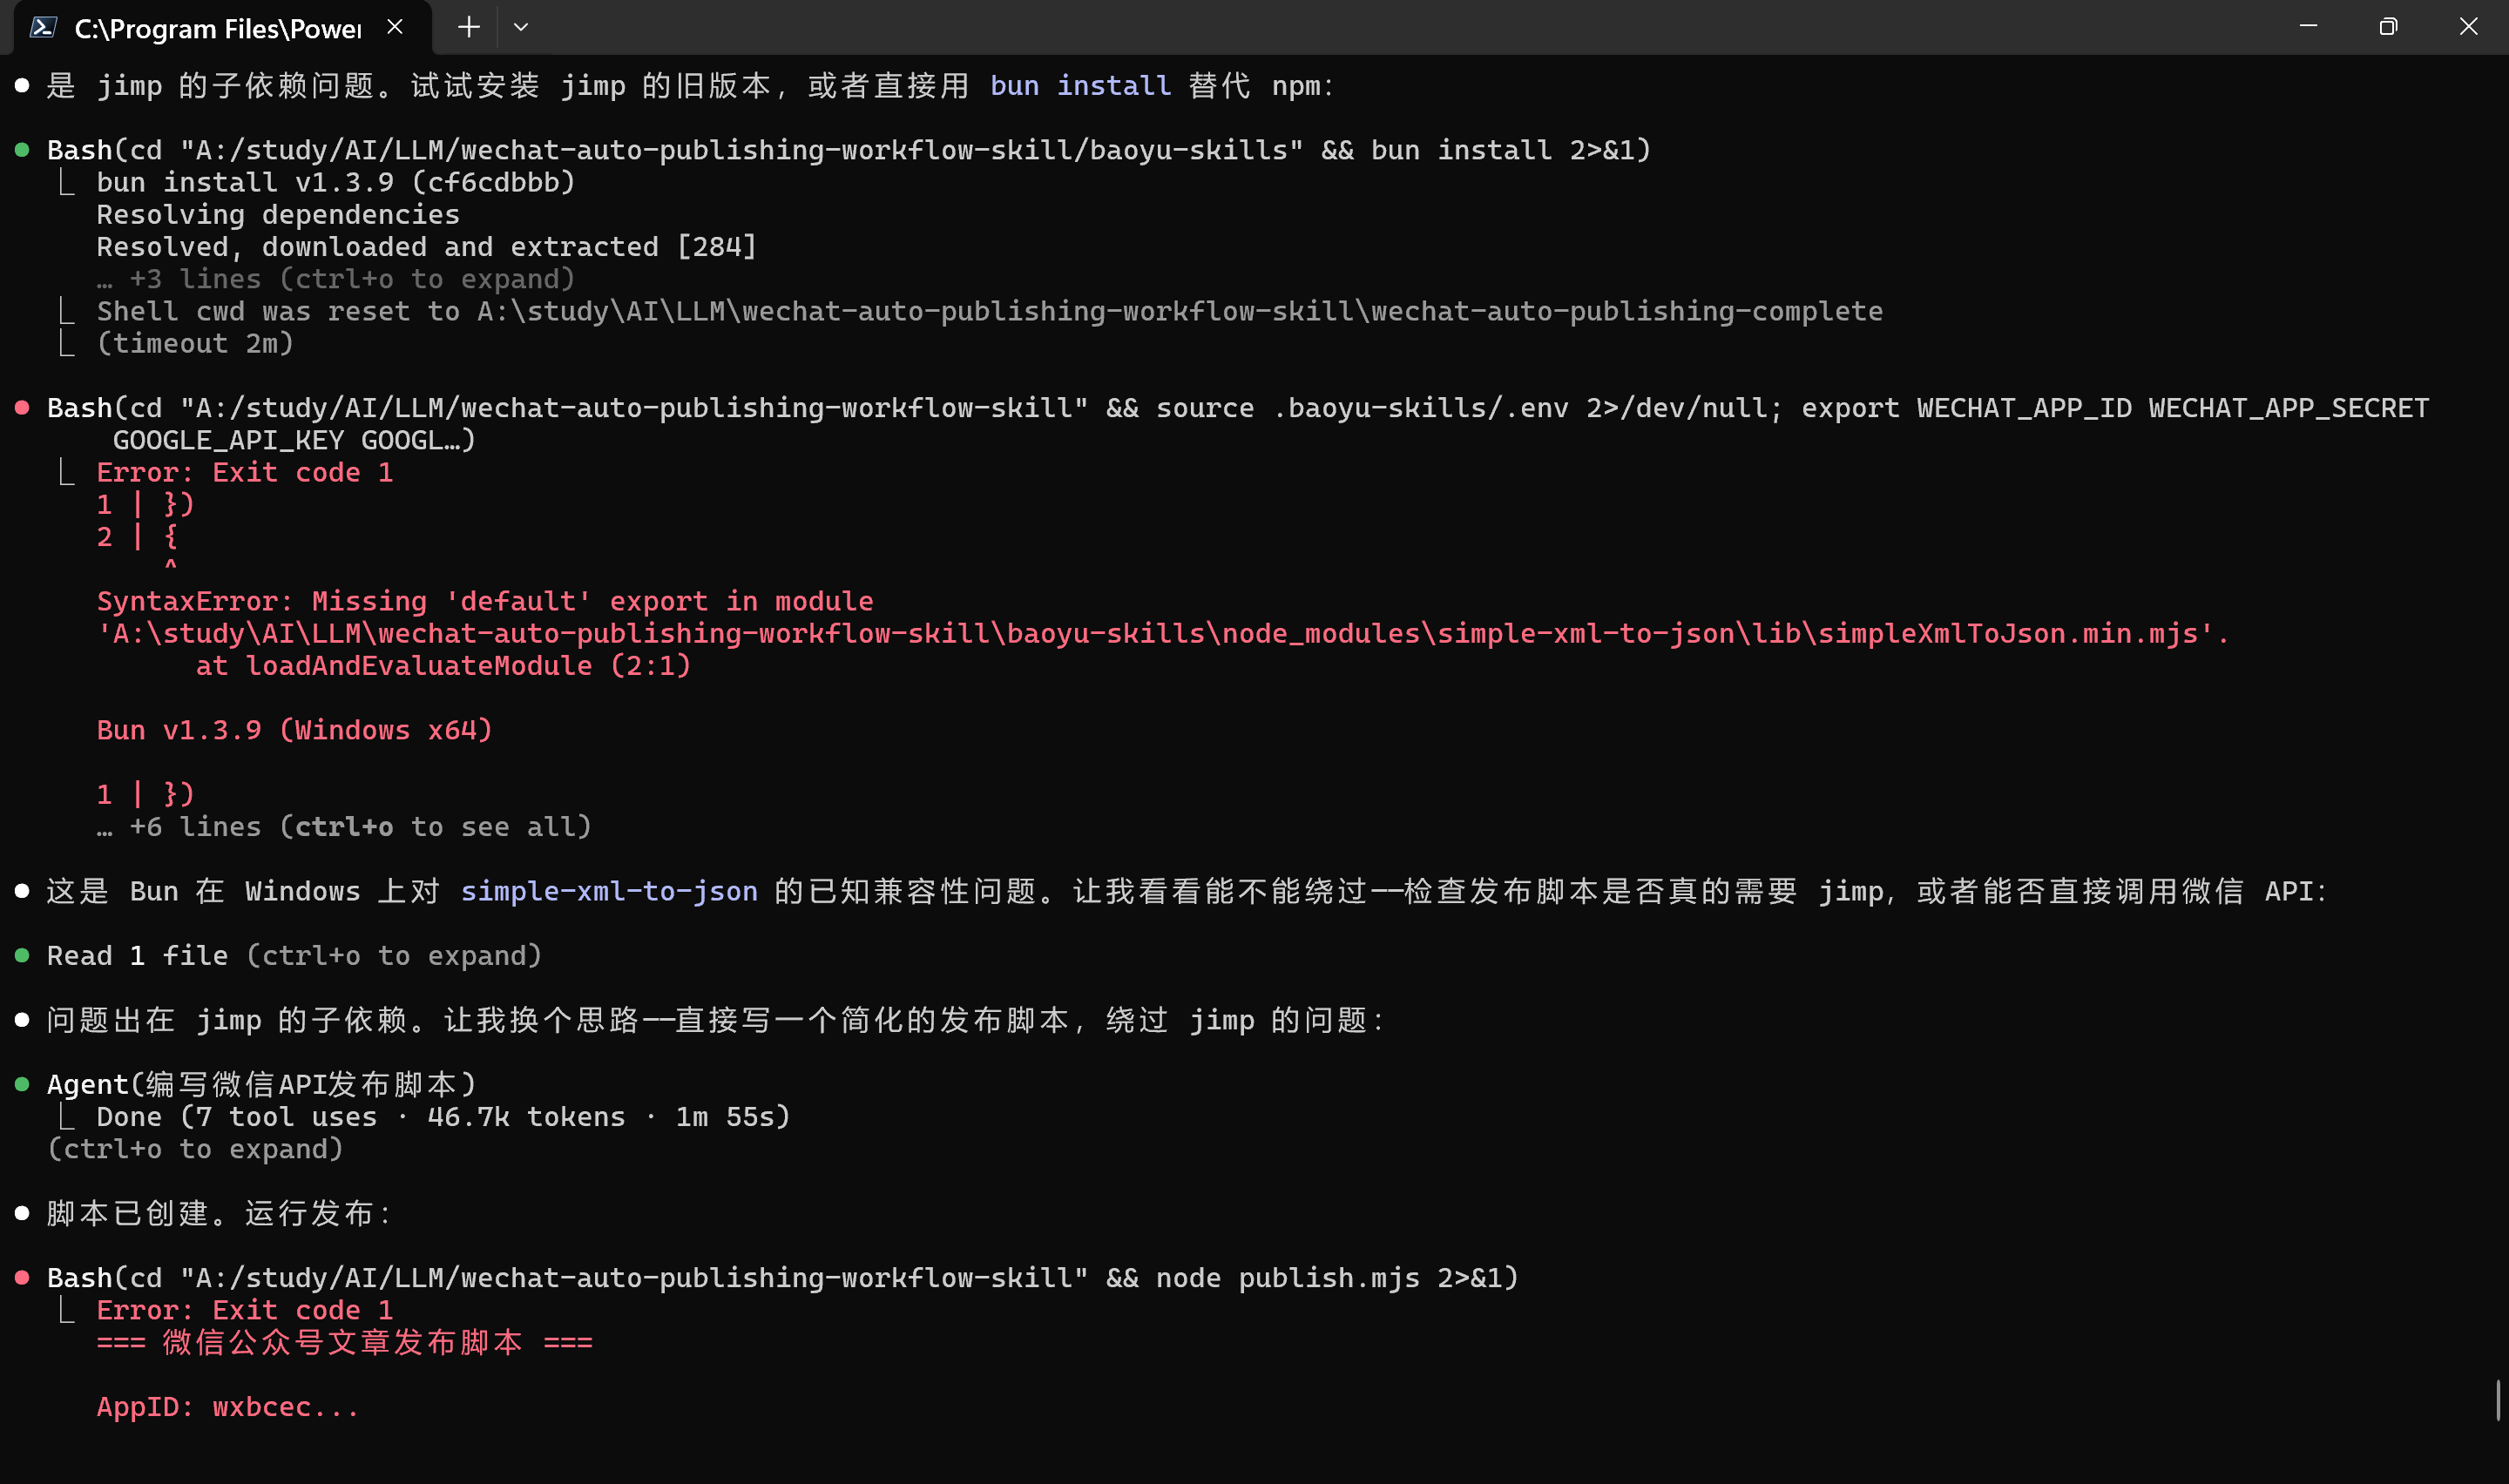Screen dimensions: 2509x1484
Task: Click the 'bun install' highlighted command text
Action: (x=1080, y=86)
